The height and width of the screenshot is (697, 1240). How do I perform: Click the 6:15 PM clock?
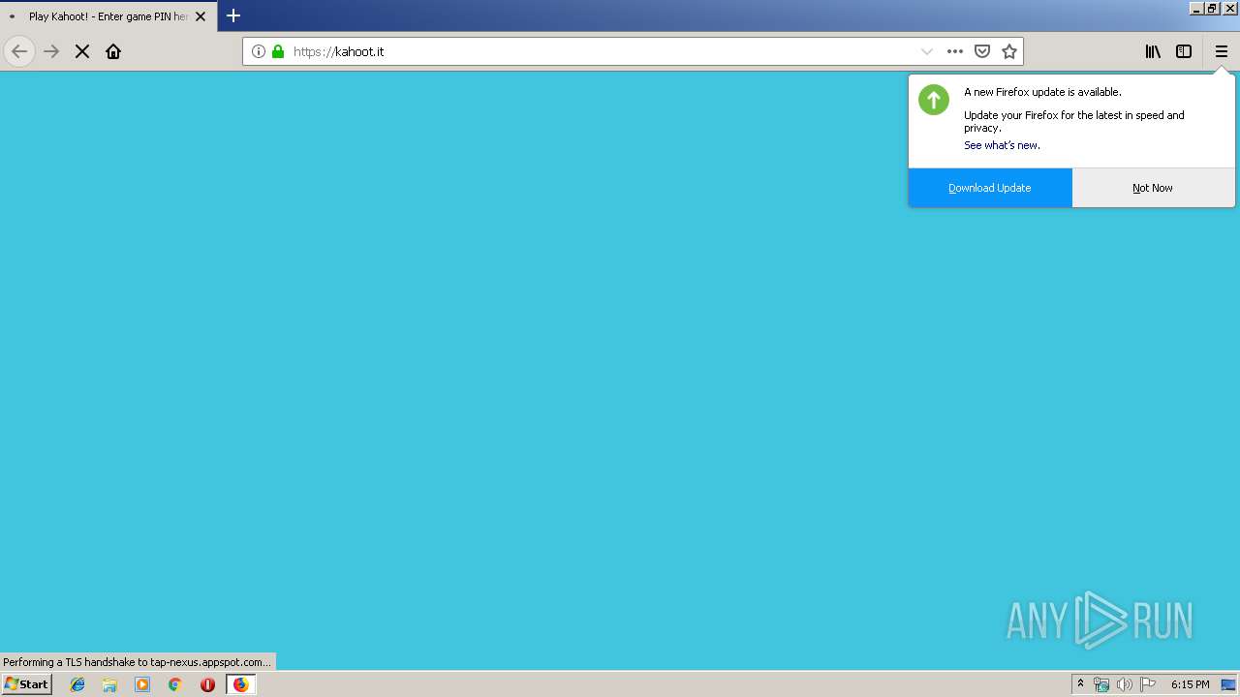(1190, 684)
